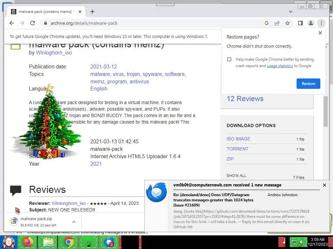Open the Google search icon in address bar
The width and height of the screenshot is (333, 249).
tap(267, 23)
